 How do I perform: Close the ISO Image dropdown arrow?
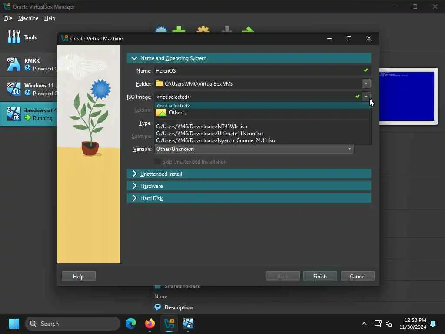tap(366, 97)
